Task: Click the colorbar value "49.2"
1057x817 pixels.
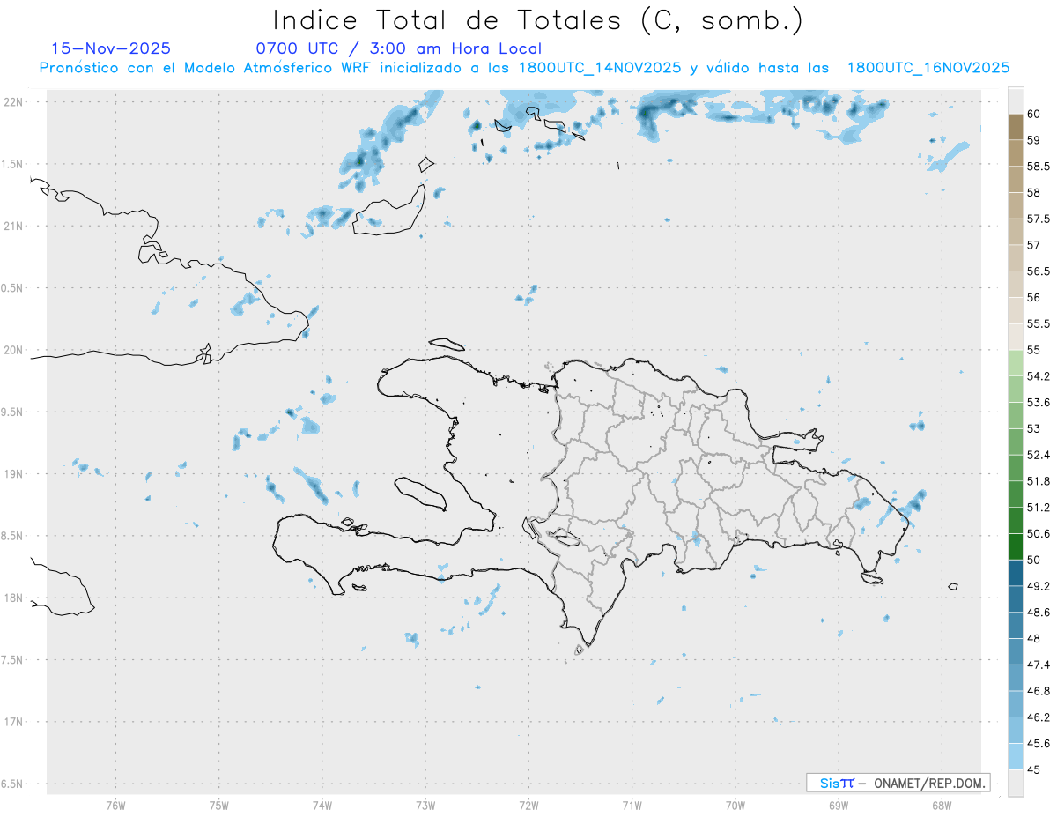Action: pyautogui.click(x=1039, y=586)
